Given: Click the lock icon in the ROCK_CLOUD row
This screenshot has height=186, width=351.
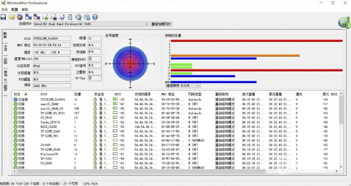Looking at the screenshot, I should tap(95, 127).
